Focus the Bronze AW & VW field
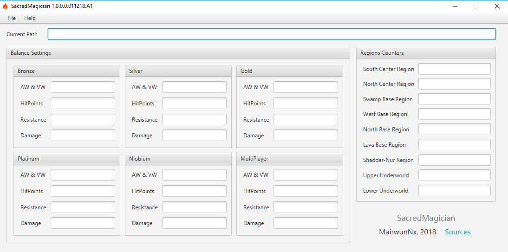The image size is (508, 252). coord(83,87)
